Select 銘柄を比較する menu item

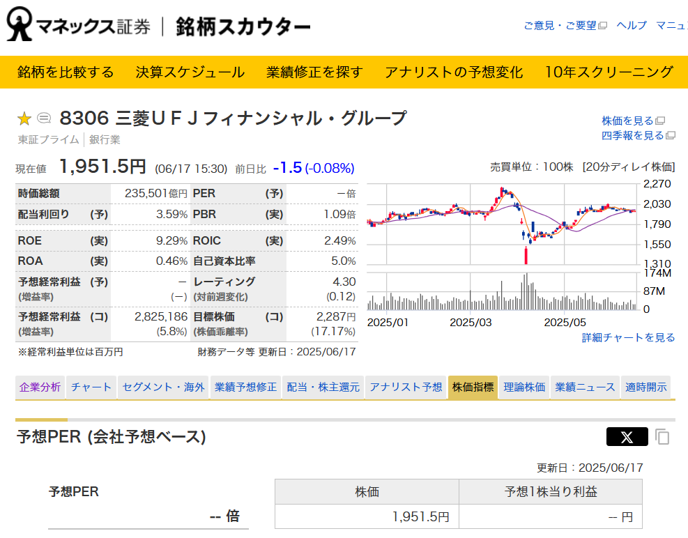point(66,72)
